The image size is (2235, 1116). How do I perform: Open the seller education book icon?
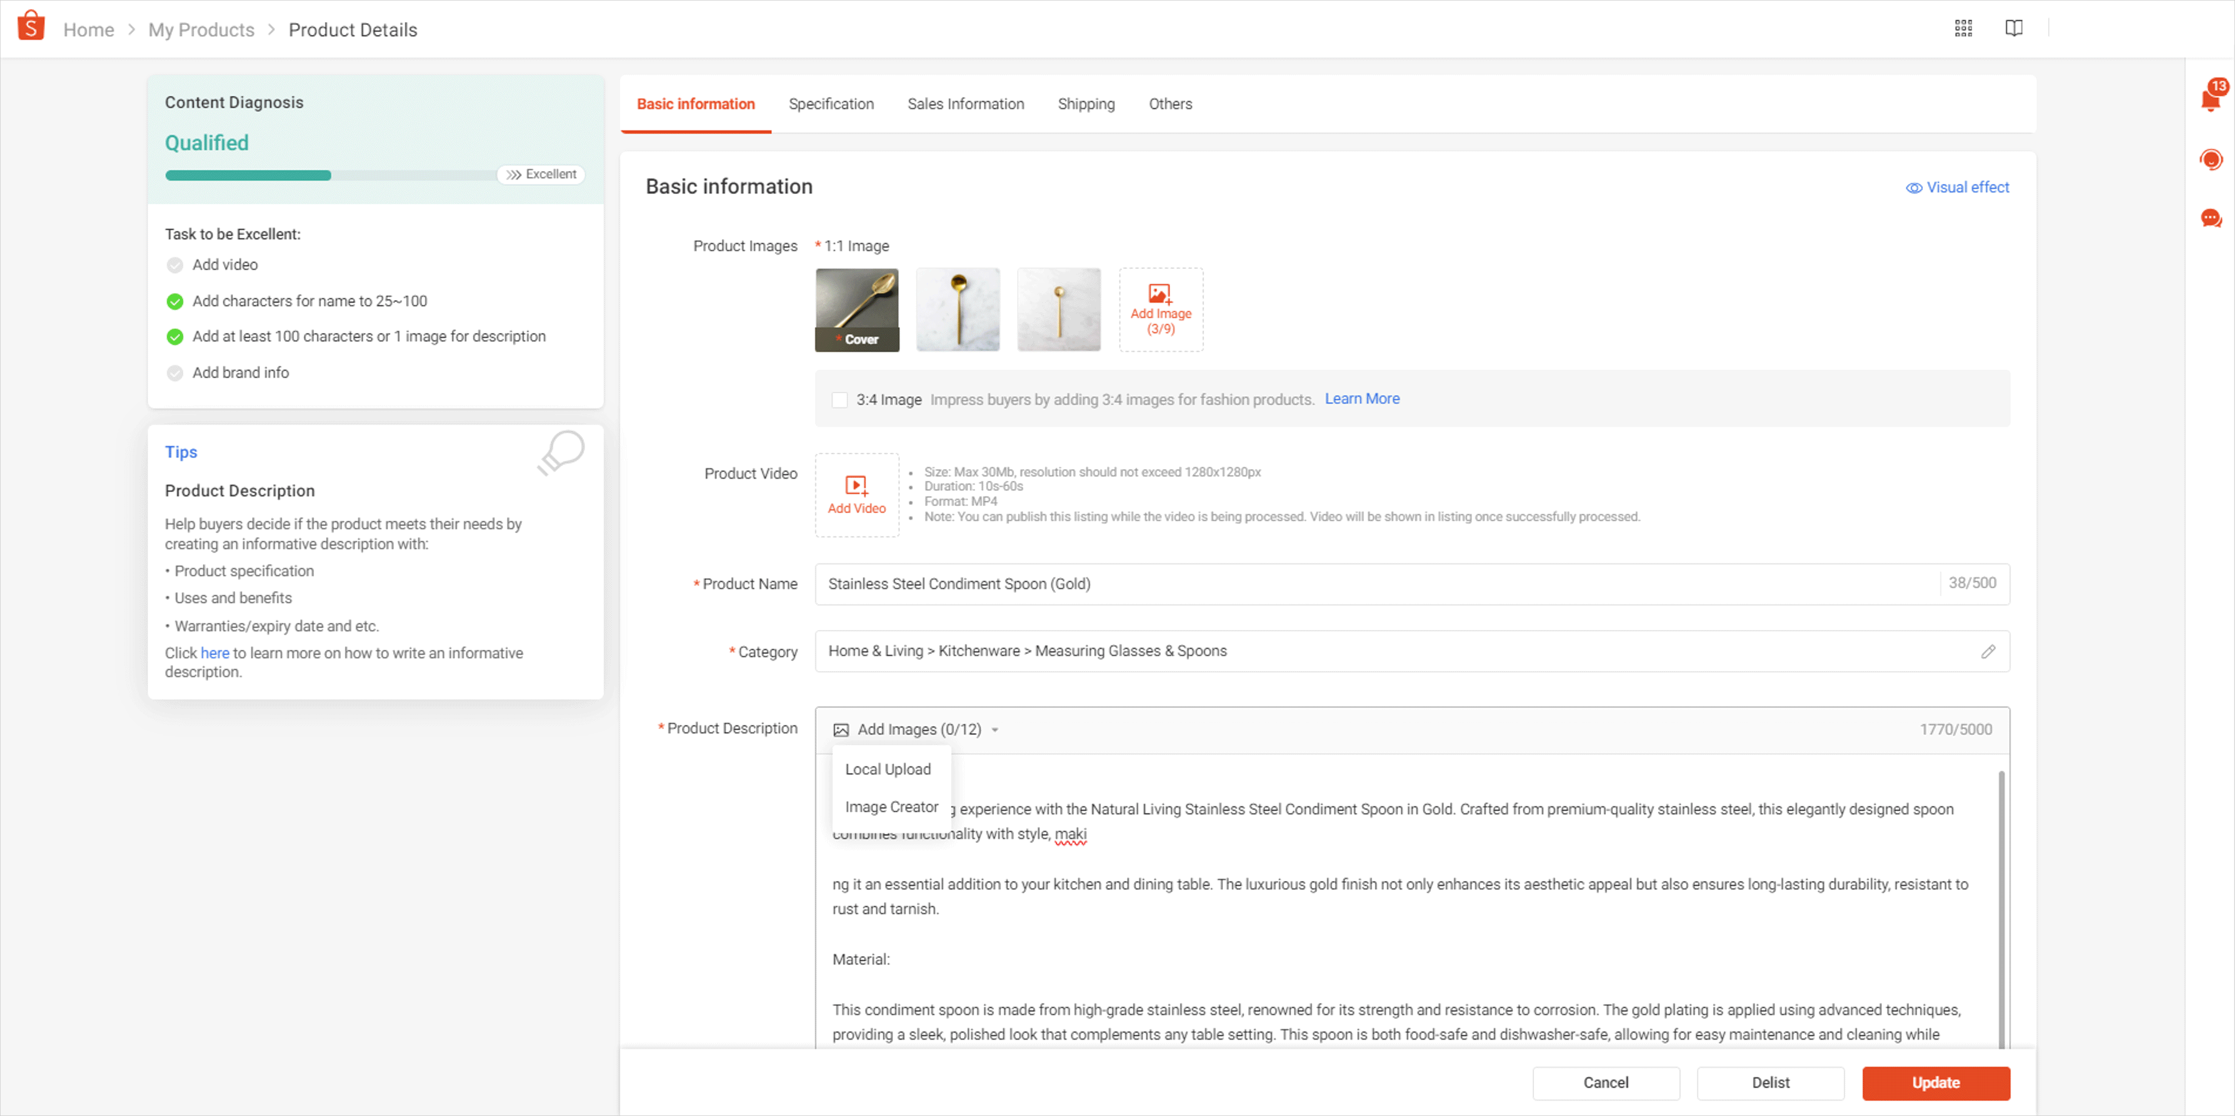[x=2014, y=28]
